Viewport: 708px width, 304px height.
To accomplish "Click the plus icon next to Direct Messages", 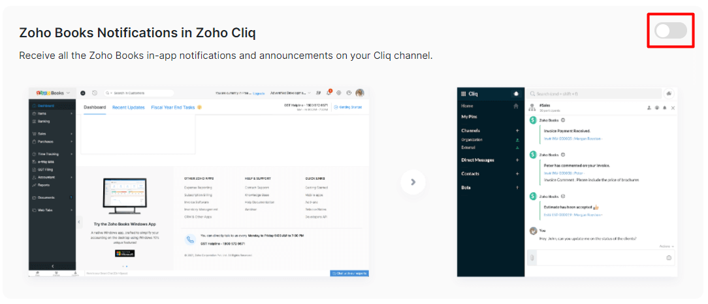I will point(517,160).
